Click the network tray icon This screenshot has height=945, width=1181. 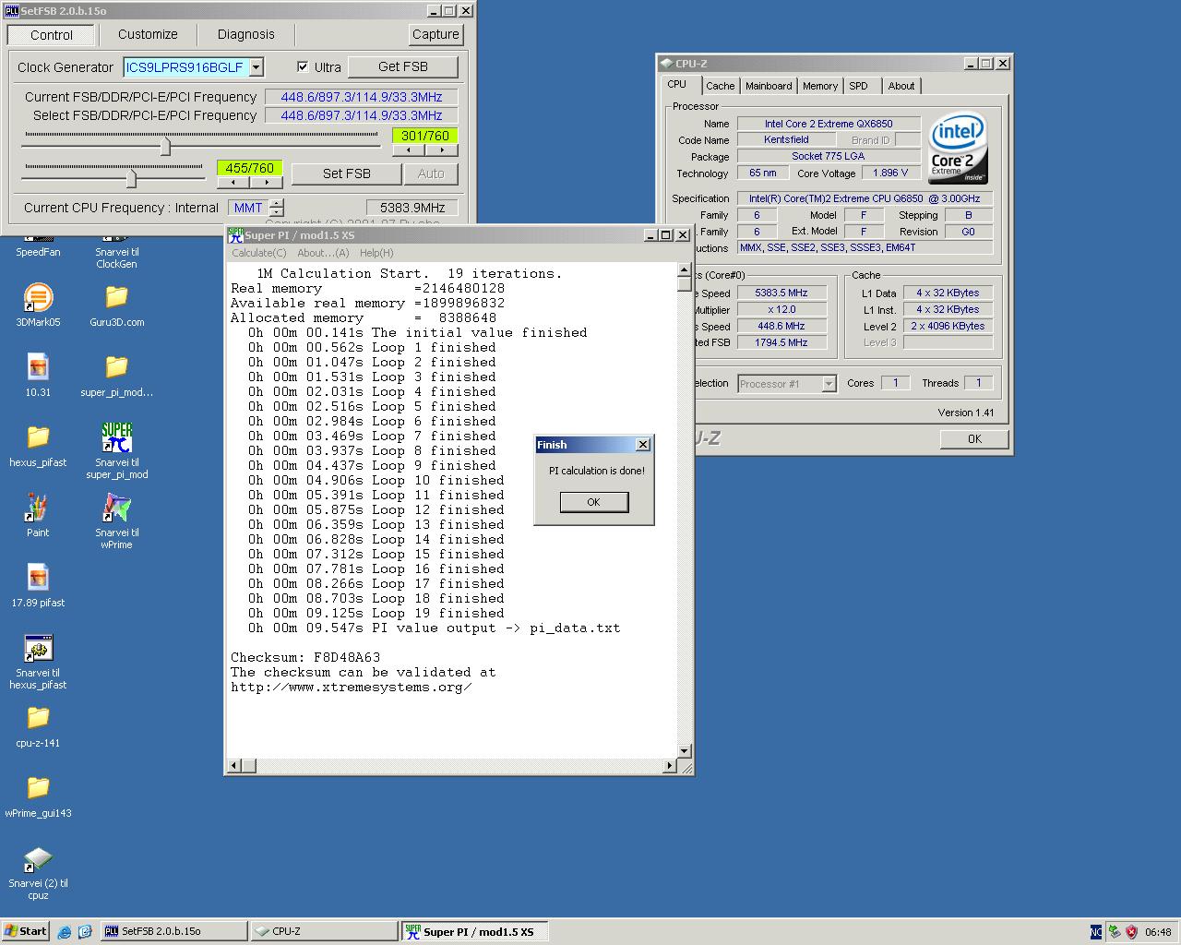[x=1114, y=931]
